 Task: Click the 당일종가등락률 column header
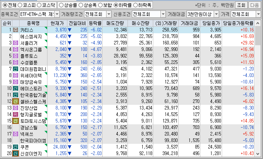pyautogui.click(x=238, y=23)
